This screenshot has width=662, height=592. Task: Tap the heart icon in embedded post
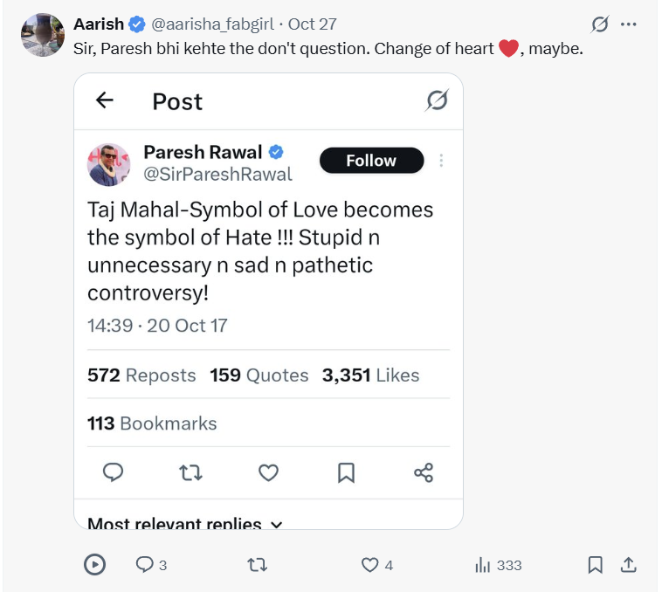click(x=268, y=472)
